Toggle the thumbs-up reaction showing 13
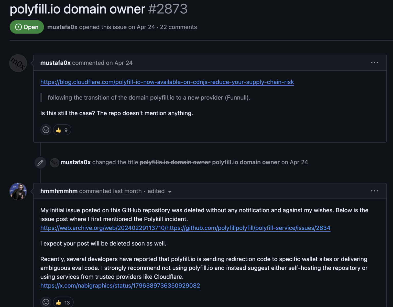Screen dimensions: 393x307 point(63,302)
